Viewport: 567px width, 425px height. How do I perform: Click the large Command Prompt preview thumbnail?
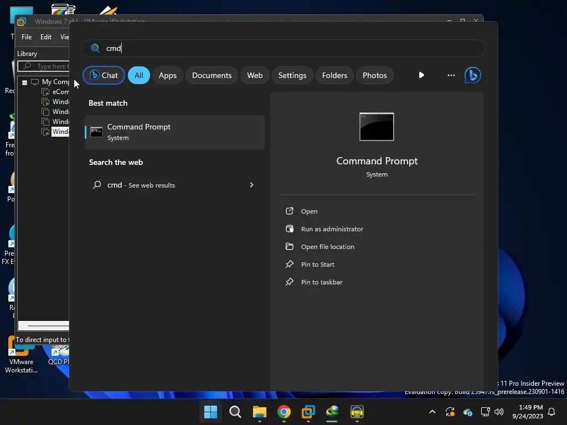pyautogui.click(x=377, y=127)
